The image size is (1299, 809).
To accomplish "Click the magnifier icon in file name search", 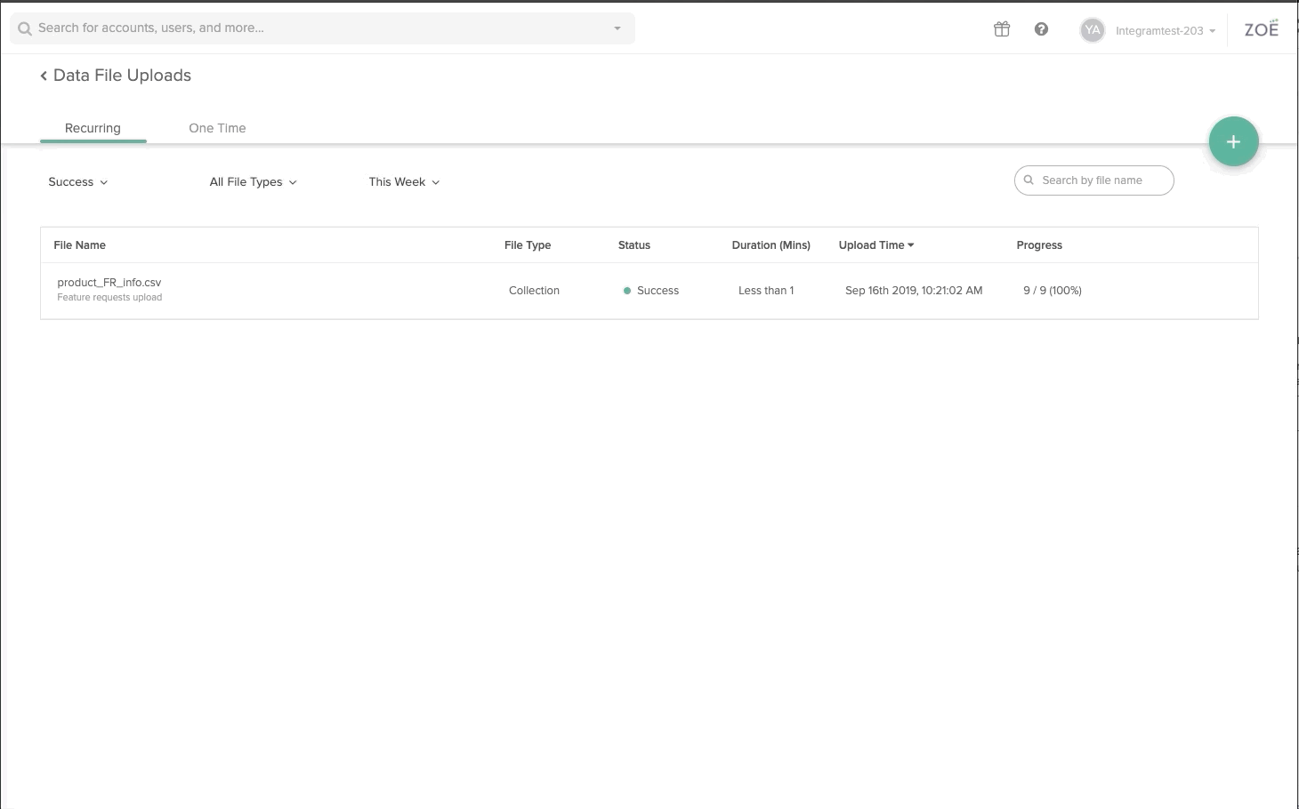I will pos(1029,180).
